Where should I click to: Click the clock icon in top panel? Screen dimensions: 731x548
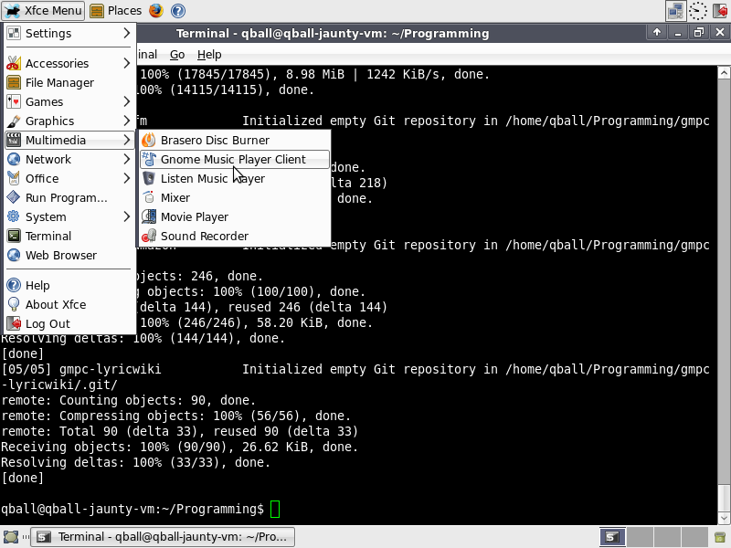pyautogui.click(x=698, y=11)
